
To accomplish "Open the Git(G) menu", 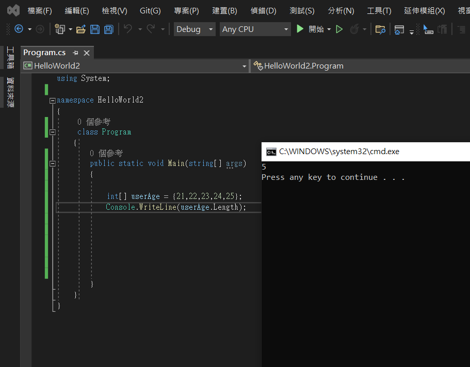I will coord(150,11).
